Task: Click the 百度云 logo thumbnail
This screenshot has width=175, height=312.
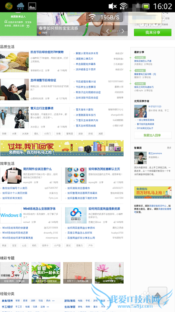Action: coord(76,215)
